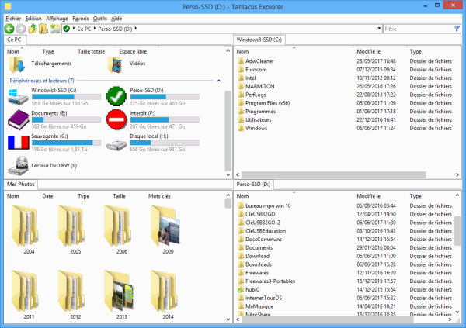Viewport: 466px width, 328px height.
Task: Go up one folder level
Action: [32, 29]
